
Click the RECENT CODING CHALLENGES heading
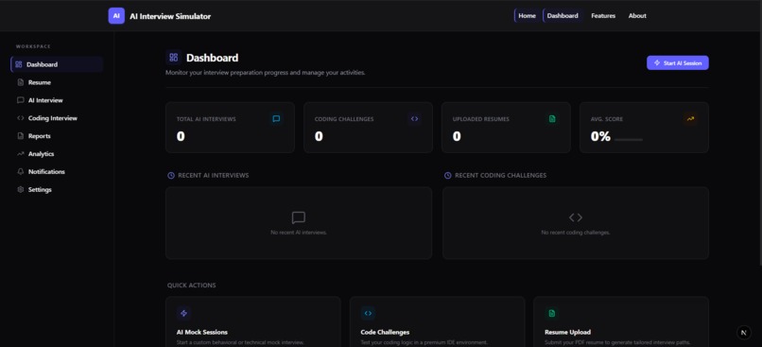pyautogui.click(x=500, y=176)
